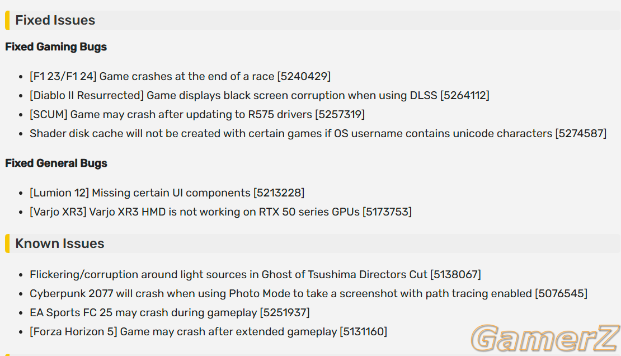Click the F1 23/F1 24 crash entry
Image resolution: width=621 pixels, height=356 pixels.
pyautogui.click(x=180, y=76)
